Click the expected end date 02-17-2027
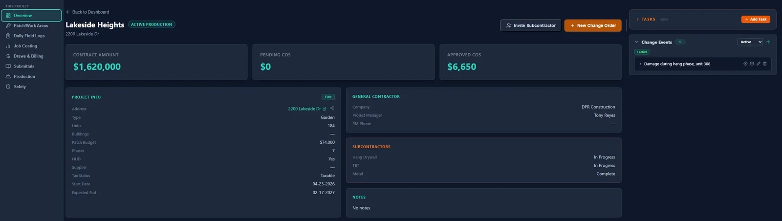 (x=324, y=193)
